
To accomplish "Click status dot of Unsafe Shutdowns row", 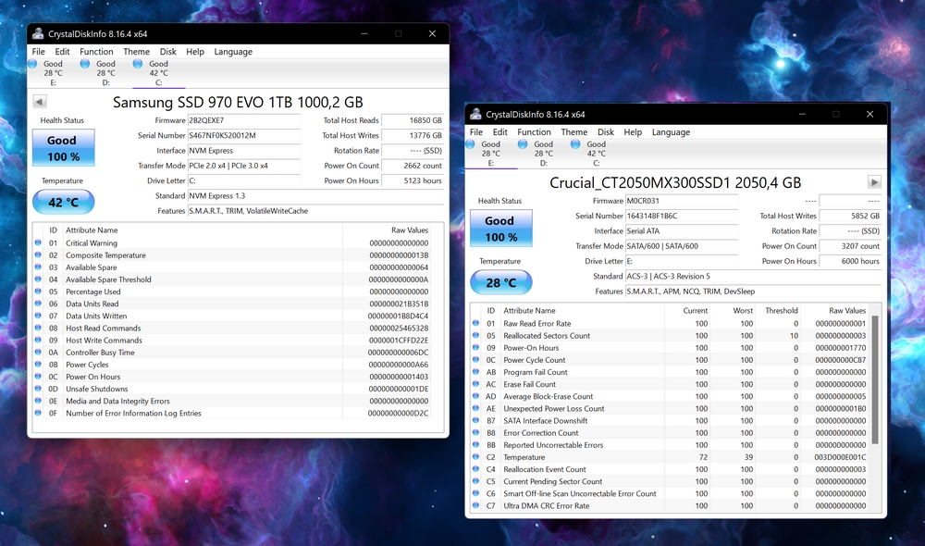I will pos(38,389).
